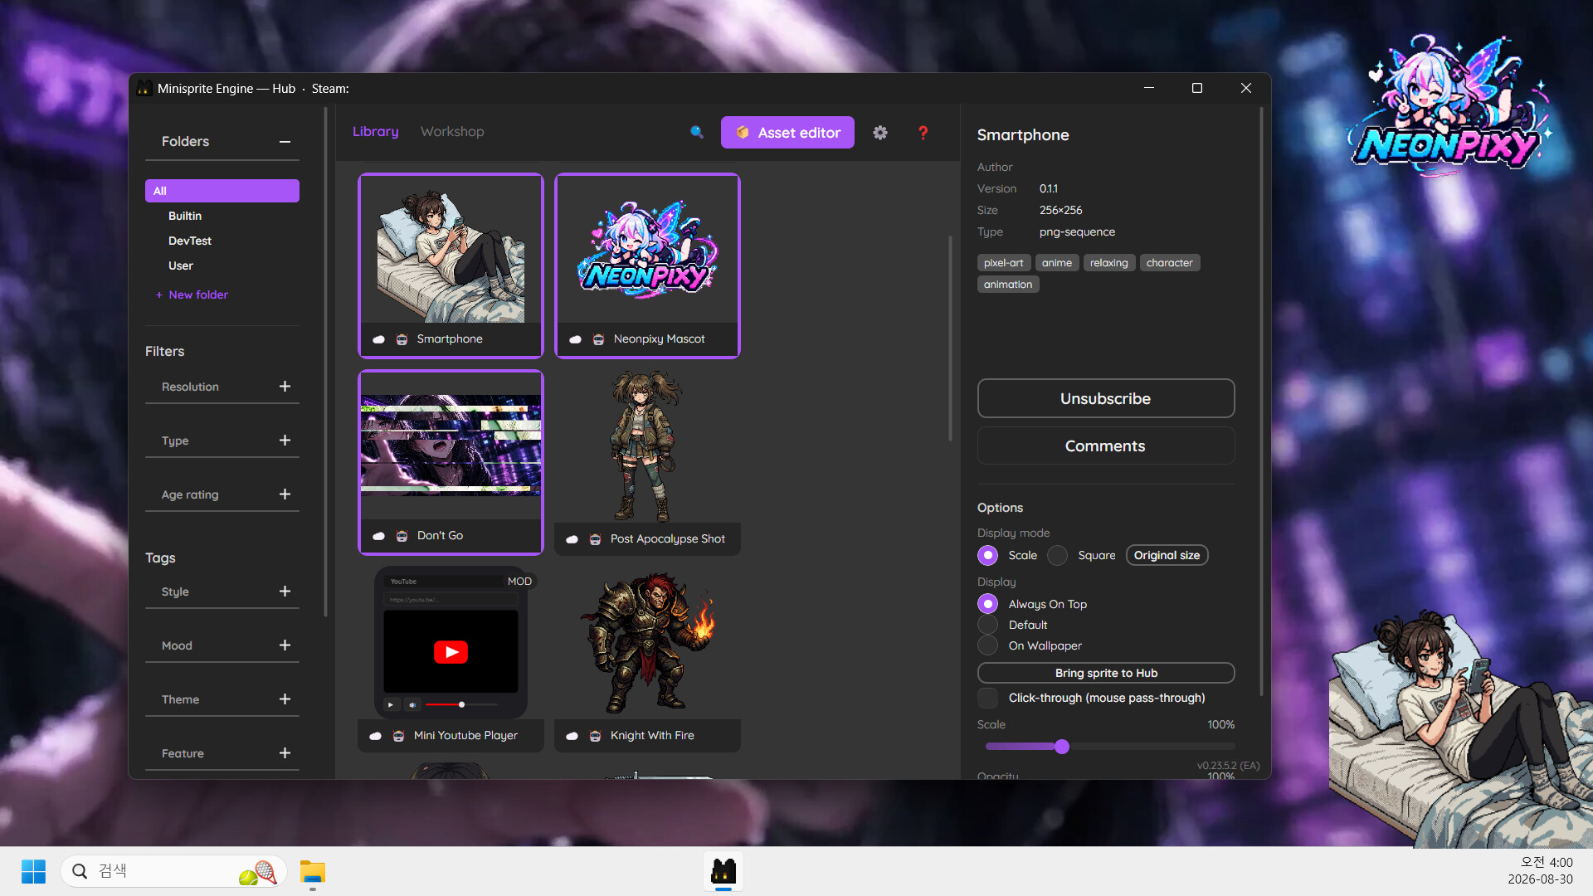Open help via red question mark
Viewport: 1593px width, 896px height.
[923, 132]
